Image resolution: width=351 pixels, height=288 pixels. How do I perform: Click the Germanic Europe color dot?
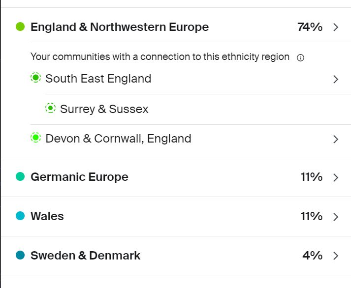click(20, 176)
